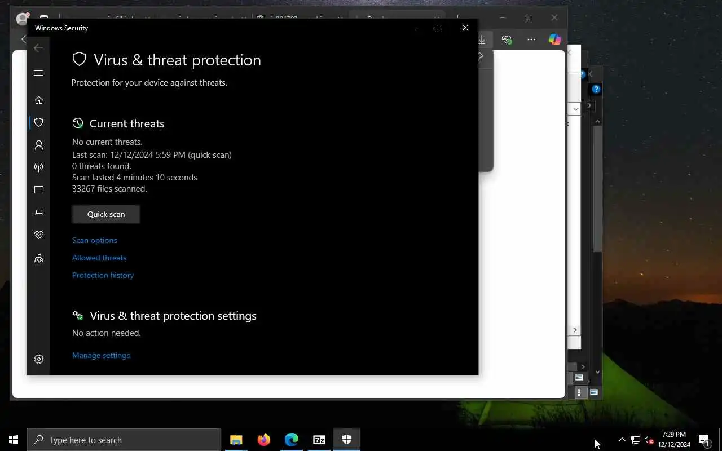Click Edge profile avatar in background browser

click(x=22, y=19)
